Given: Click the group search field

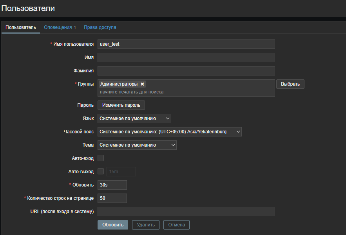Looking at the screenshot, I should (186, 92).
